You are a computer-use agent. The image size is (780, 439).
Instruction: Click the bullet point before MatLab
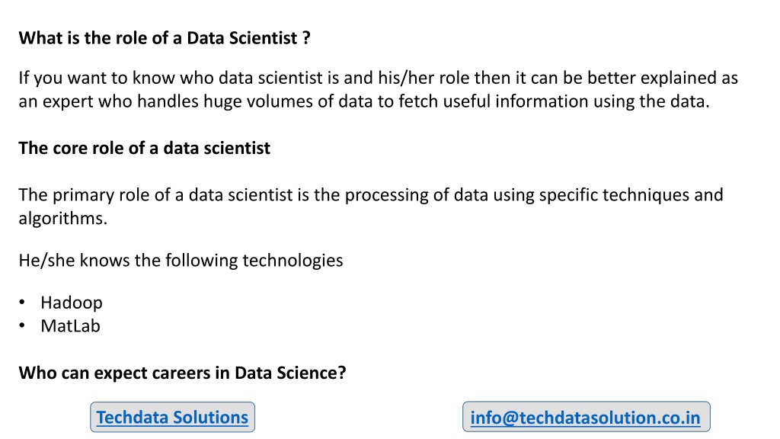point(22,325)
